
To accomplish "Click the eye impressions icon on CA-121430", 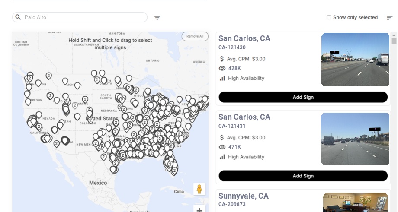I will (222, 68).
